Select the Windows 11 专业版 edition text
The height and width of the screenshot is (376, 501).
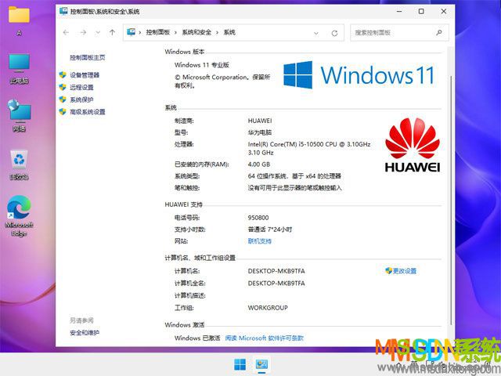[x=202, y=65]
